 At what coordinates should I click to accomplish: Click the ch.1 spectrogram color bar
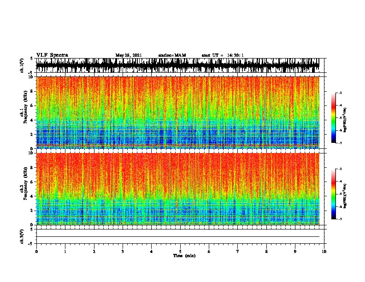[x=334, y=118]
